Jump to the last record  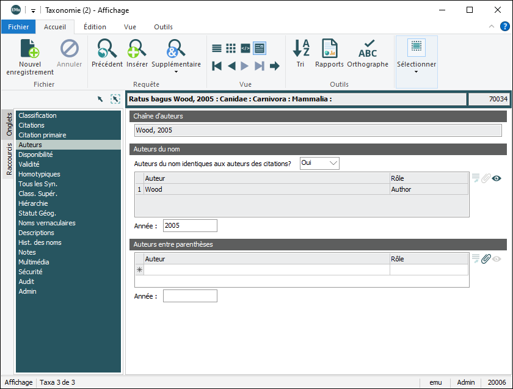pos(260,66)
